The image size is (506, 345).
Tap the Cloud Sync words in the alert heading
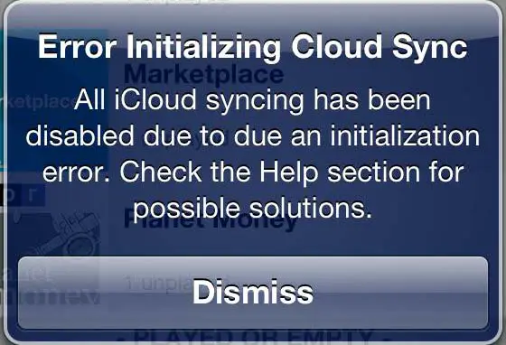(x=379, y=47)
